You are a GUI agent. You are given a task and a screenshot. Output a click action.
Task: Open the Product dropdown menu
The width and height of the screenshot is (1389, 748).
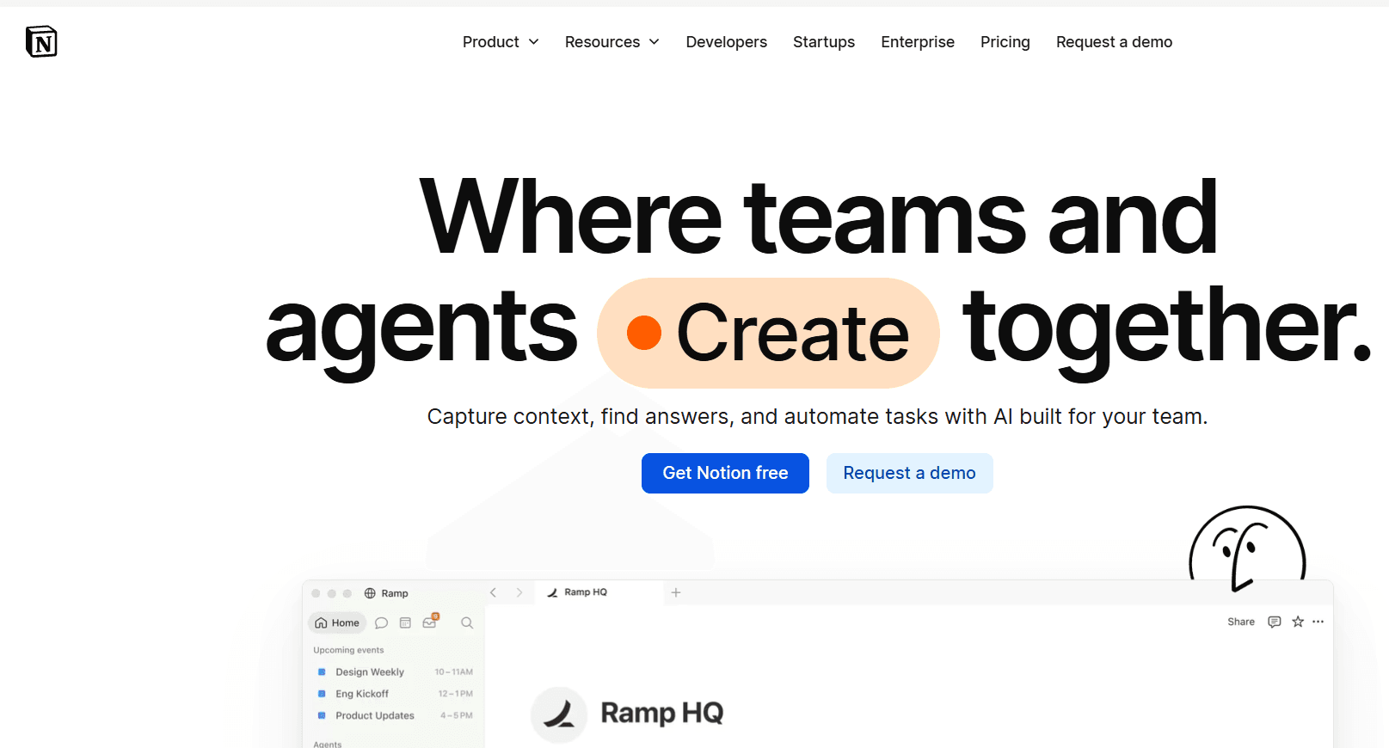click(x=501, y=42)
